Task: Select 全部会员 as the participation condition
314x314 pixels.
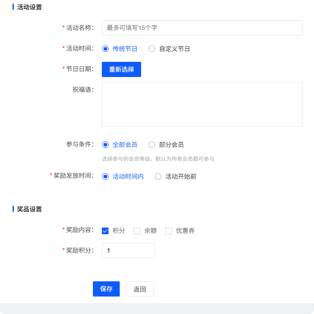Action: (x=106, y=145)
